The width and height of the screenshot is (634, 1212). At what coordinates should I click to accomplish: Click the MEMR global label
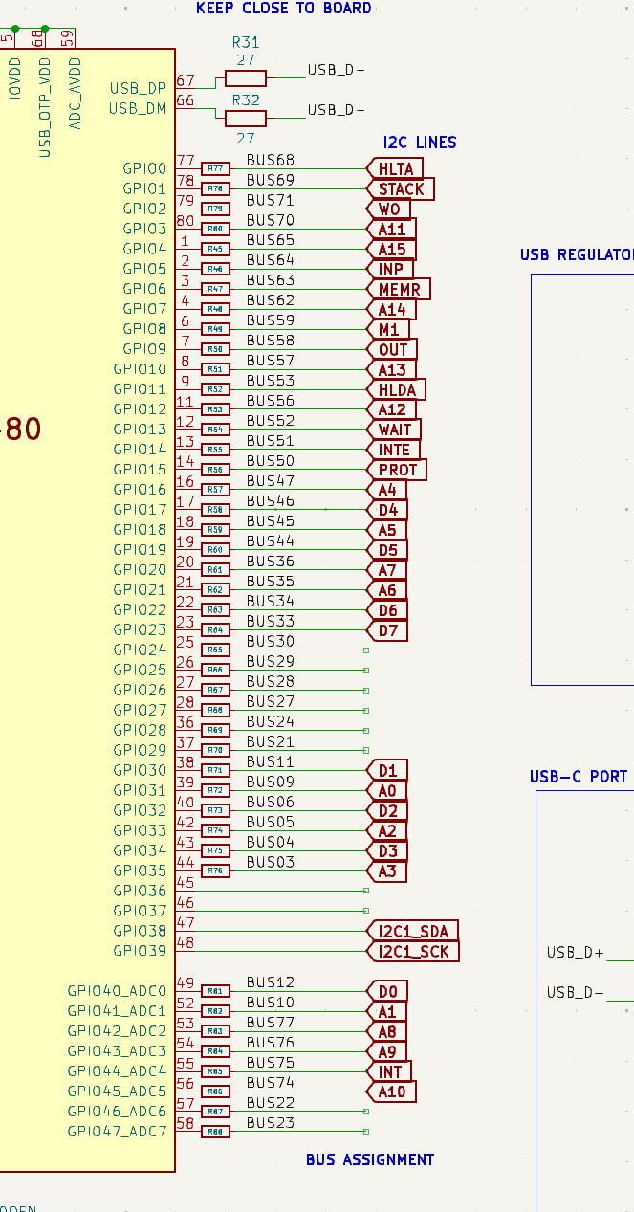399,289
